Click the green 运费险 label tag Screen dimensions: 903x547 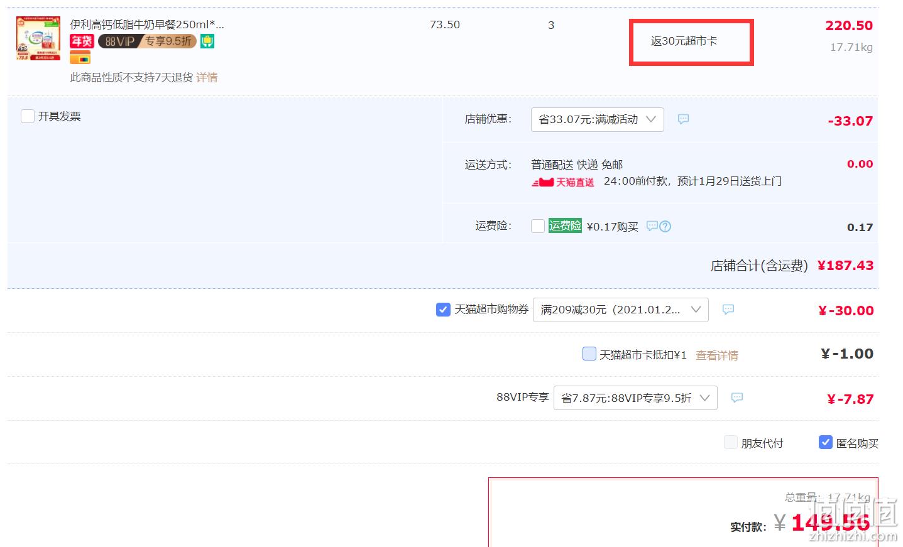565,225
